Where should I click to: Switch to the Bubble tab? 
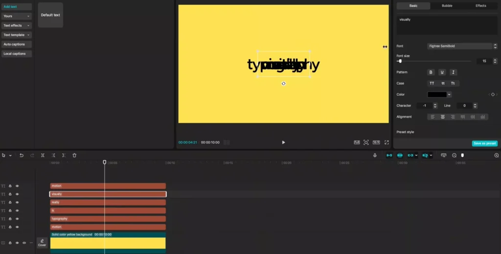point(447,6)
